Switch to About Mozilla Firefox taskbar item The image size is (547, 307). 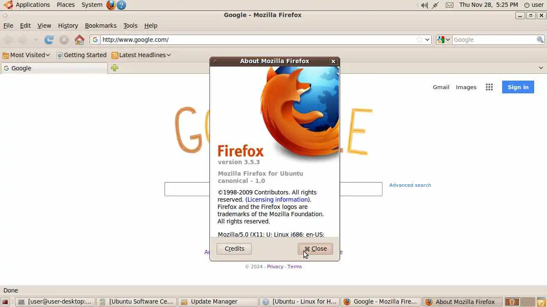pyautogui.click(x=462, y=302)
